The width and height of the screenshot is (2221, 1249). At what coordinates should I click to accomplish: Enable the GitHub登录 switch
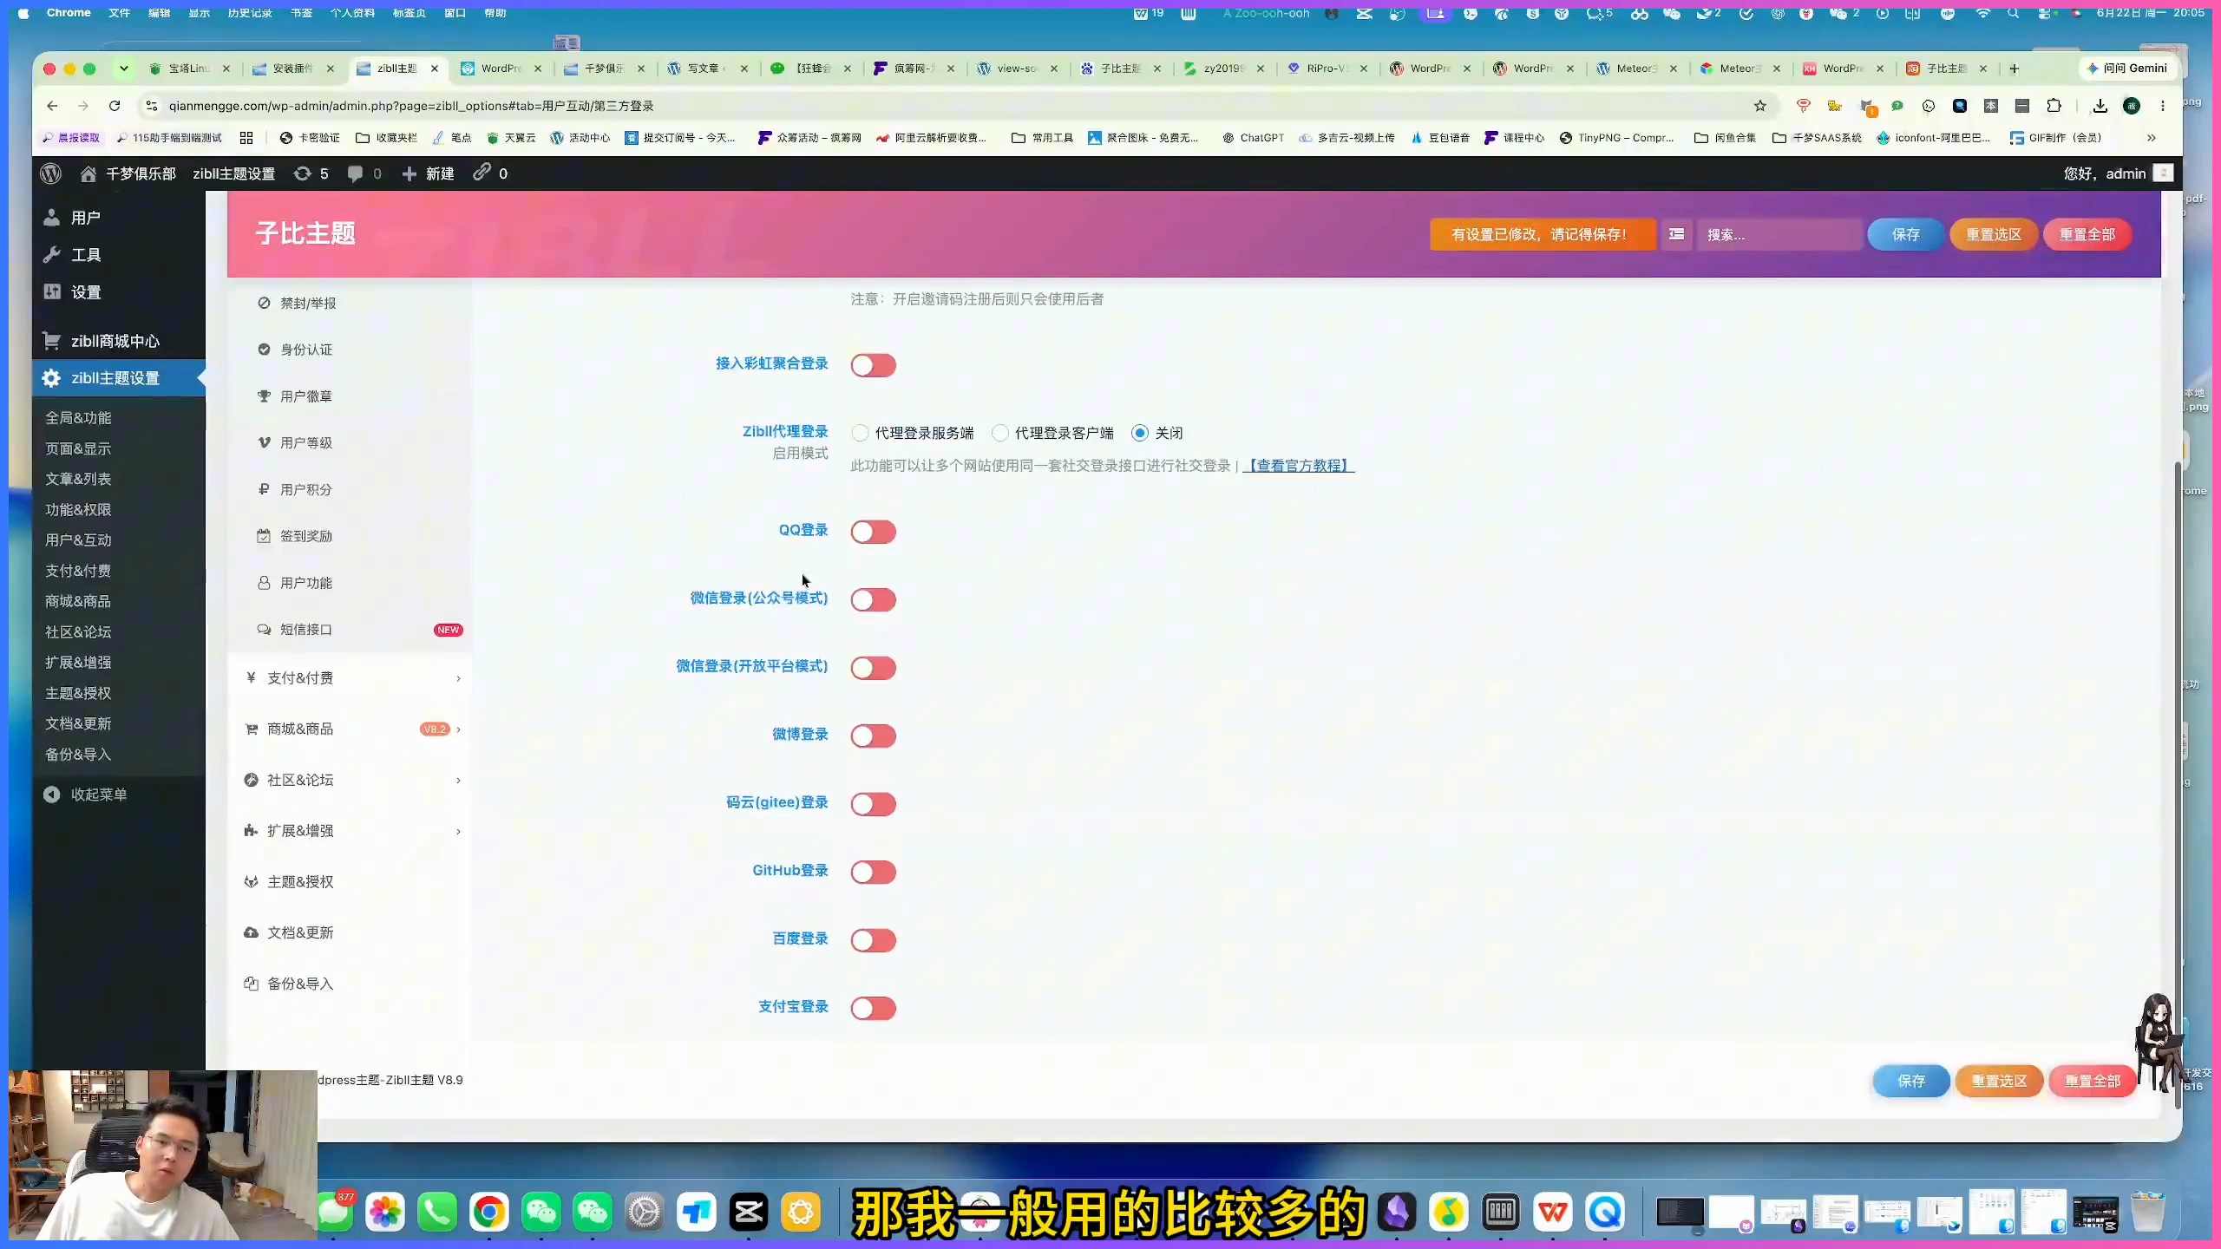tap(873, 872)
